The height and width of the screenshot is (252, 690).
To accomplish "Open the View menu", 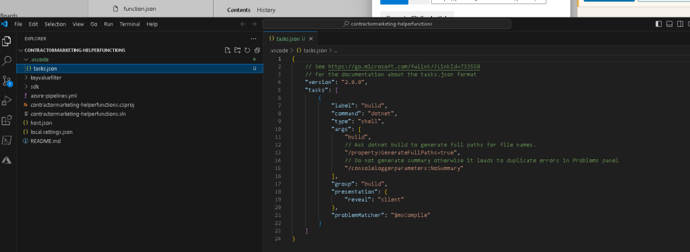I will pos(78,24).
